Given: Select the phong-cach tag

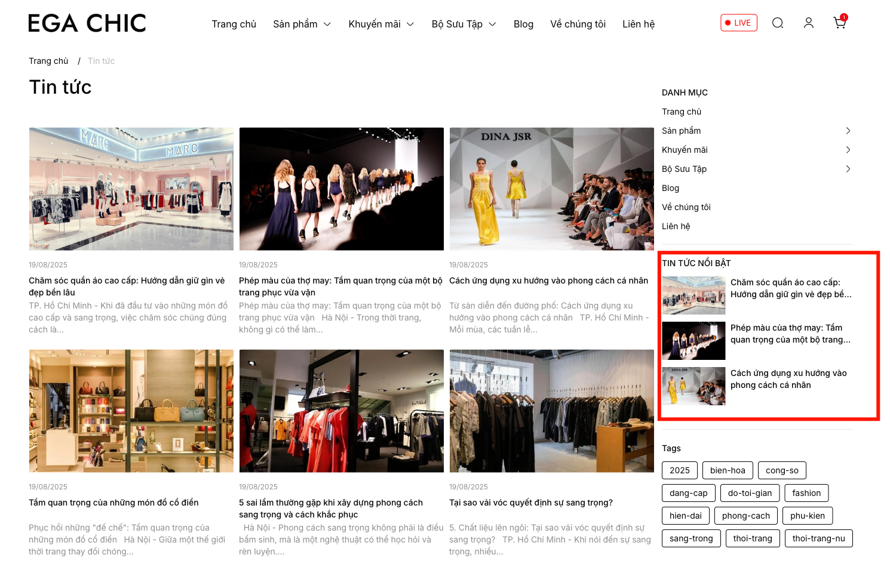Looking at the screenshot, I should [745, 516].
